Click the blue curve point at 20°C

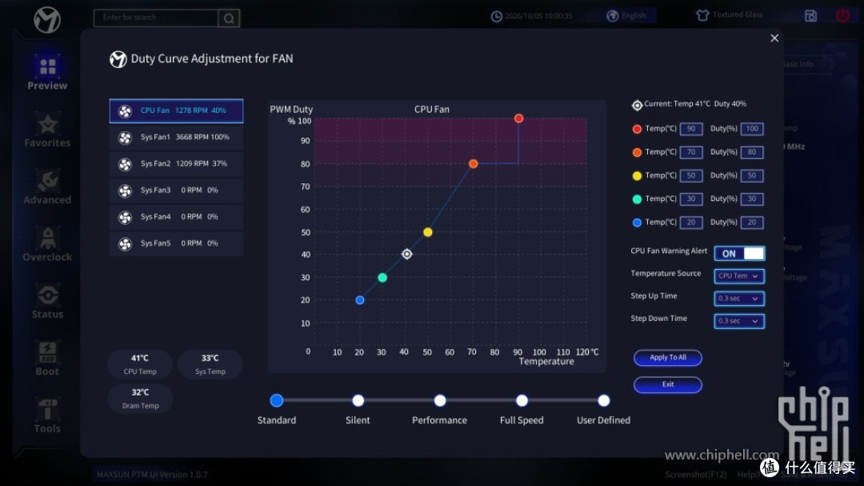click(360, 300)
